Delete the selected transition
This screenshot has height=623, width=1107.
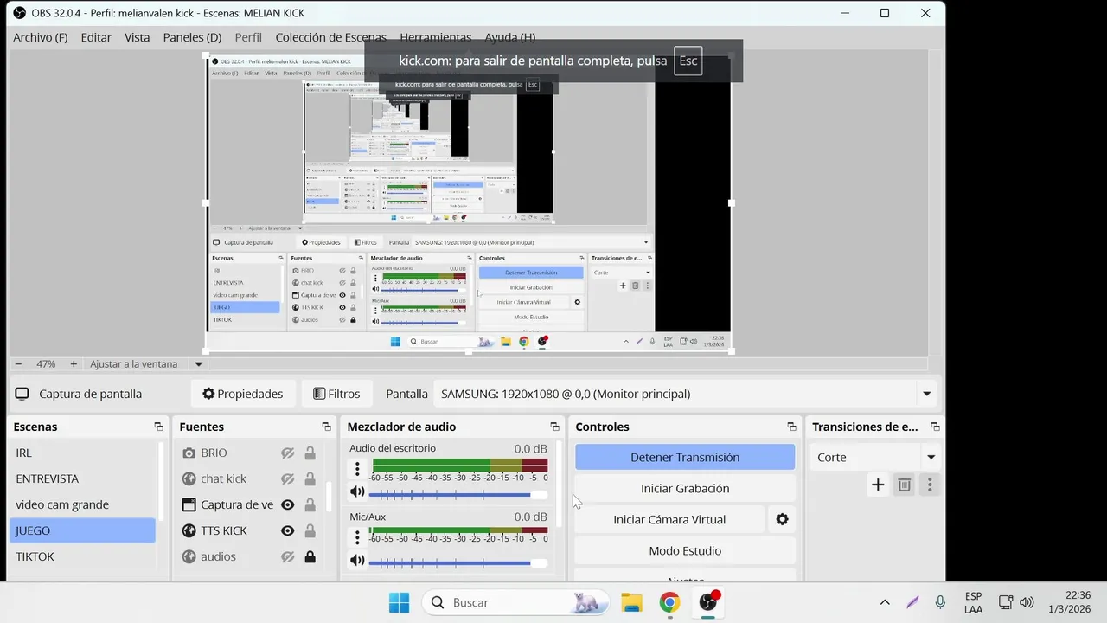coord(904,485)
